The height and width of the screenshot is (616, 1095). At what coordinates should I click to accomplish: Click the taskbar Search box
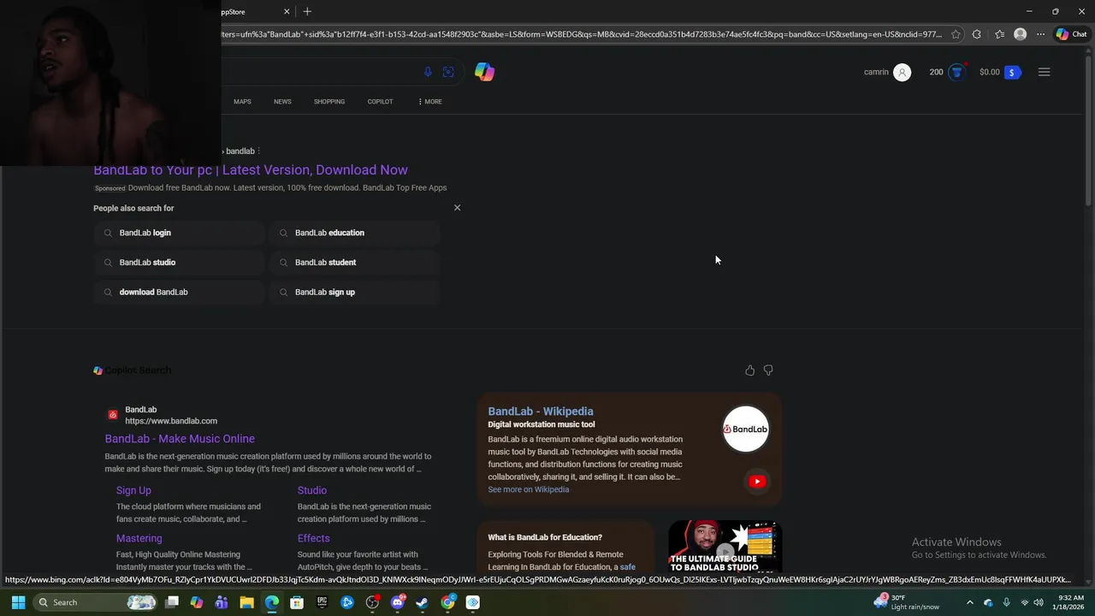[x=97, y=602]
